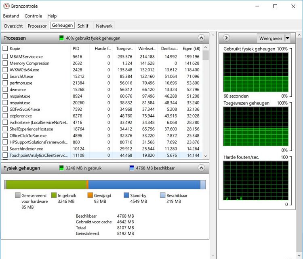The image size is (303, 259).
Task: Select the GDFwSvcx64.exe process row
Action: [102, 109]
